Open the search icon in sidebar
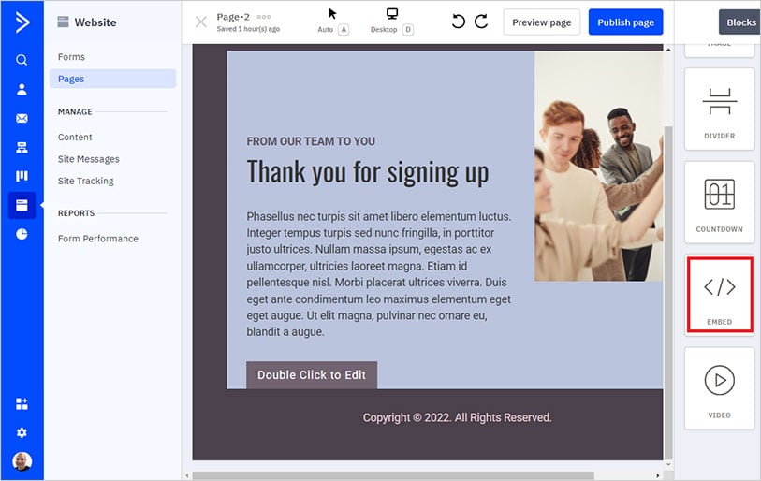Screen dimensions: 761x481 tap(22, 60)
